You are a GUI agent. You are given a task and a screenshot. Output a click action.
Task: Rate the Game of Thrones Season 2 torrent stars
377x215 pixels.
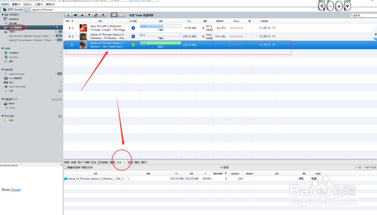coord(236,36)
